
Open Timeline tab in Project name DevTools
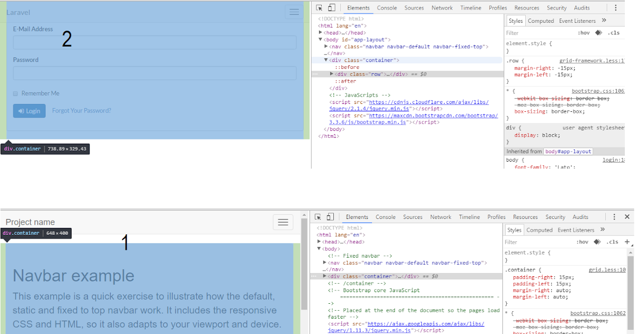(x=470, y=217)
